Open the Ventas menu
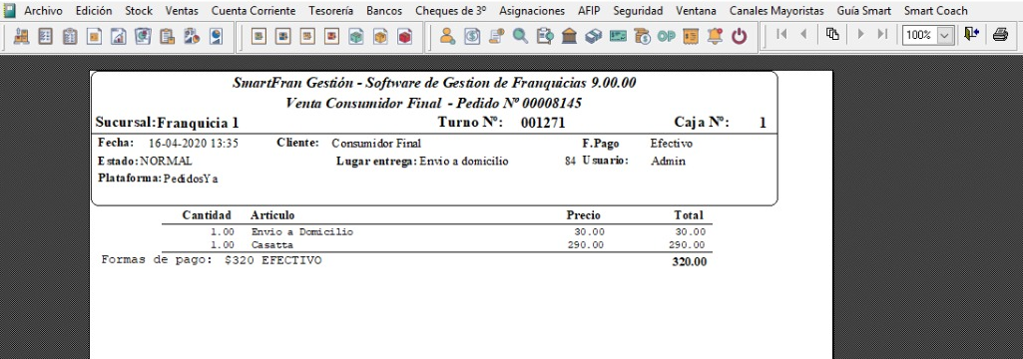 coord(182,10)
